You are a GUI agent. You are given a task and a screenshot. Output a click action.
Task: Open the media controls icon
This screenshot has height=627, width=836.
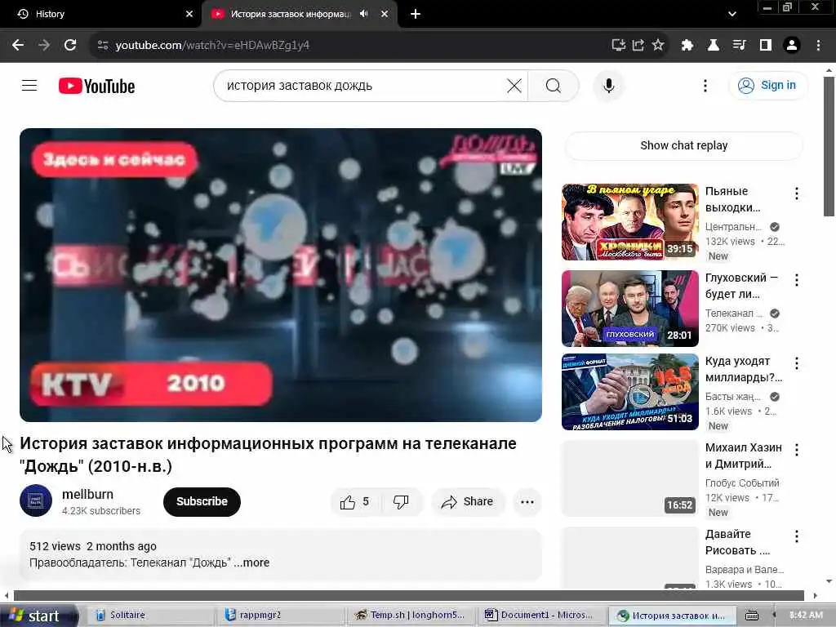tap(739, 46)
